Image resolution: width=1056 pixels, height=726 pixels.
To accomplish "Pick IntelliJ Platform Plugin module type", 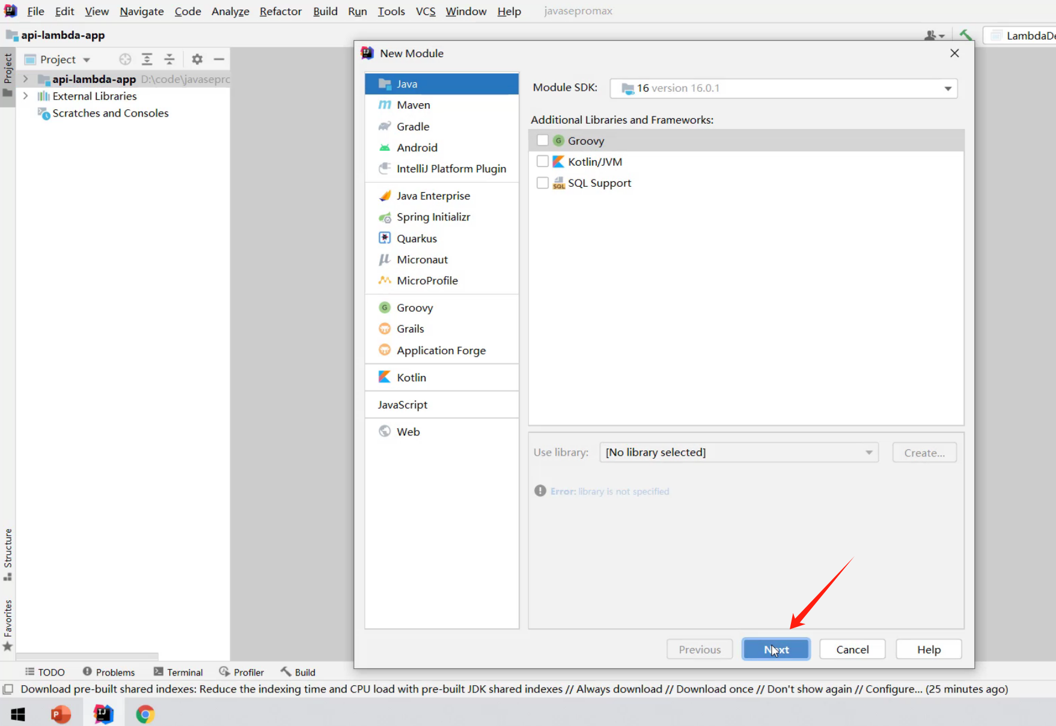I will (x=442, y=169).
